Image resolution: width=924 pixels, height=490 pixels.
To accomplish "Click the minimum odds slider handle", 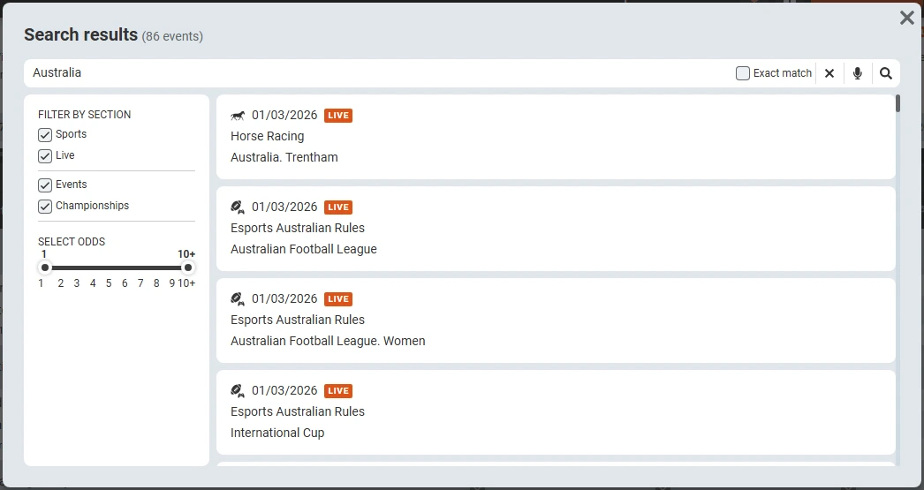I will pyautogui.click(x=45, y=268).
